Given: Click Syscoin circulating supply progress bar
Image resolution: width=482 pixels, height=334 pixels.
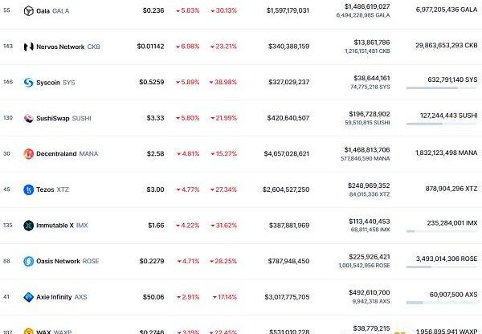Looking at the screenshot, I should 440,89.
